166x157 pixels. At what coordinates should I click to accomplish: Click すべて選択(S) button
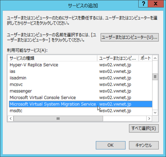point(144,128)
